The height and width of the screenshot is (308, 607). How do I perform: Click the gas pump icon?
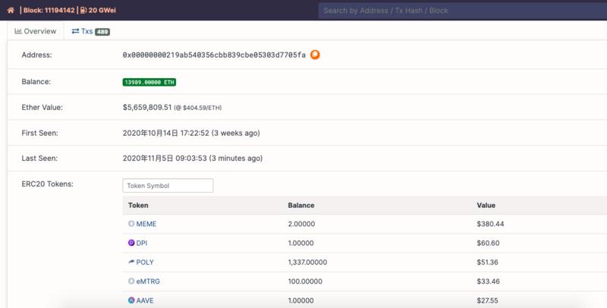pyautogui.click(x=83, y=11)
